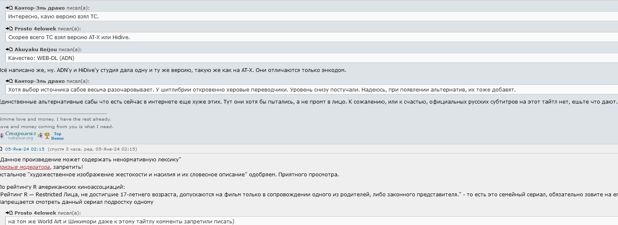The image size is (618, 225).
Task: Click quote text 'Интересно, каую версию взял ТС.'
Action: pyautogui.click(x=53, y=17)
